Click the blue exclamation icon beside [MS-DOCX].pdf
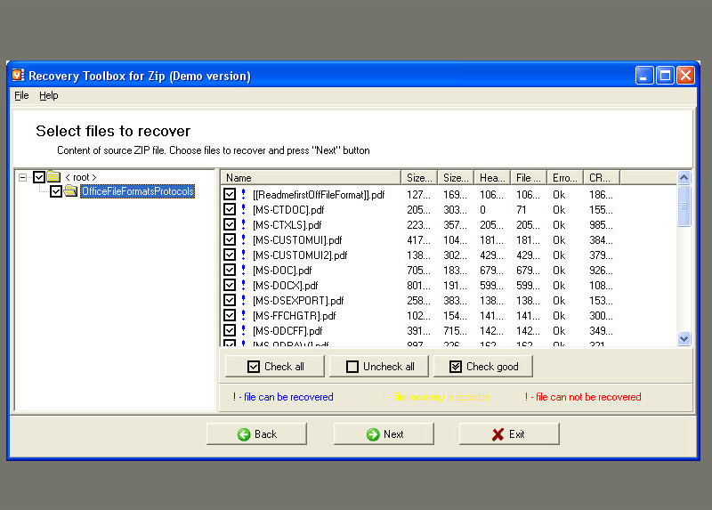Image resolution: width=712 pixels, height=510 pixels. pos(243,285)
